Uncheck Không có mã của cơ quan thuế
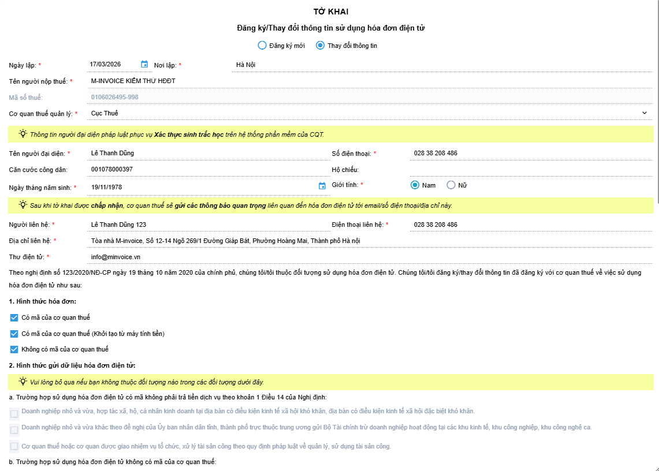659x471 pixels. pyautogui.click(x=14, y=349)
